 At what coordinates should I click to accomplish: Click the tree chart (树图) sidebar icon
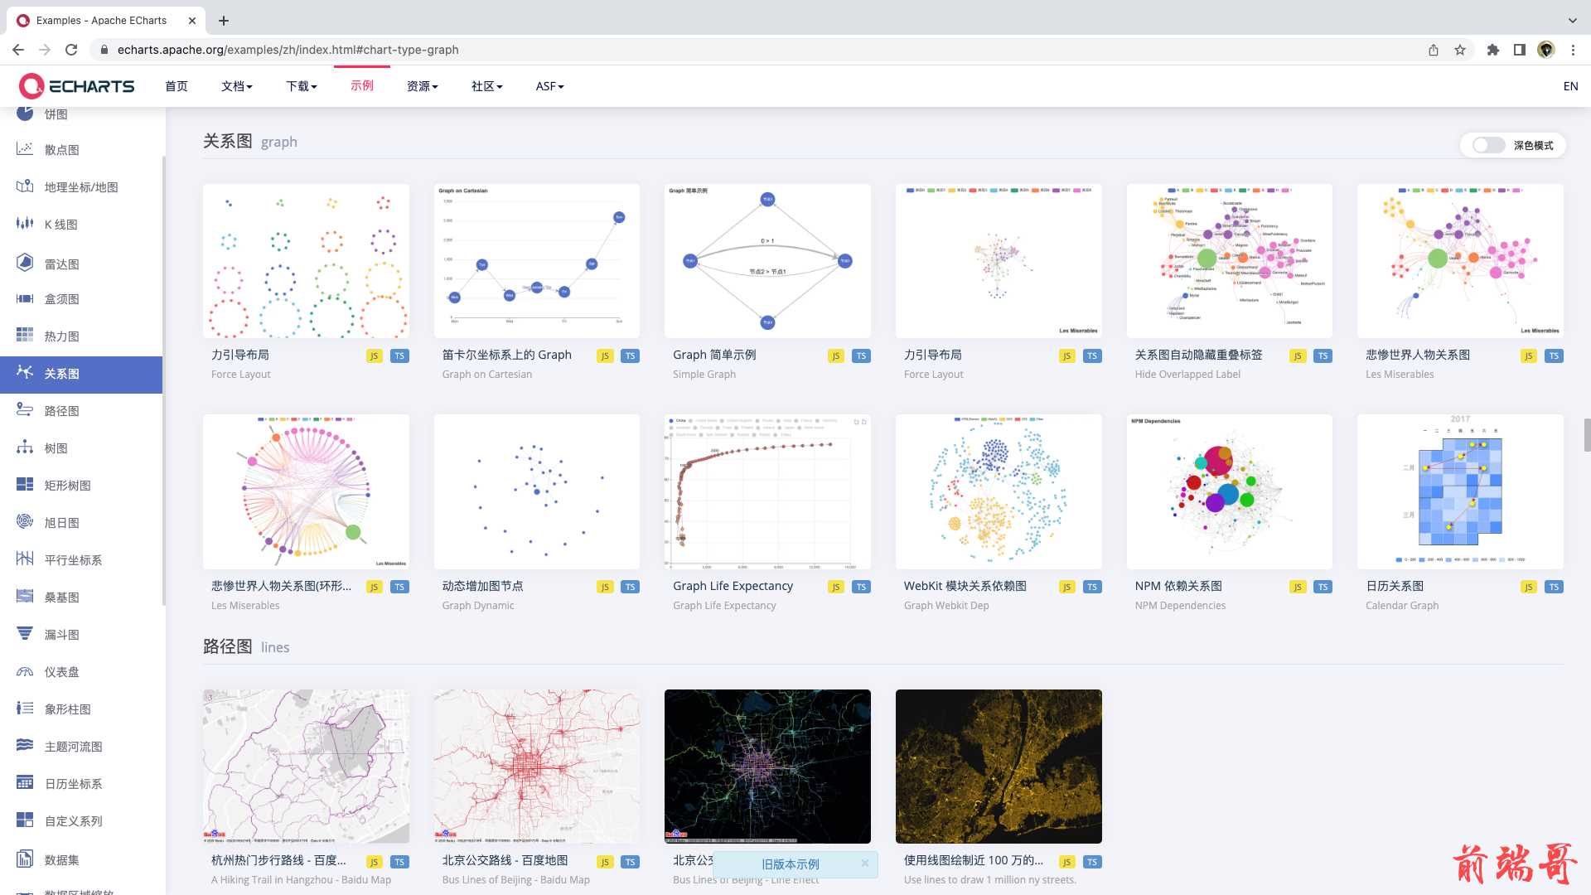click(25, 447)
